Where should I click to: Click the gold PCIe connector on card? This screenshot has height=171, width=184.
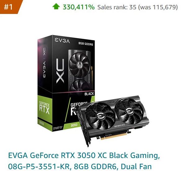click(114, 136)
